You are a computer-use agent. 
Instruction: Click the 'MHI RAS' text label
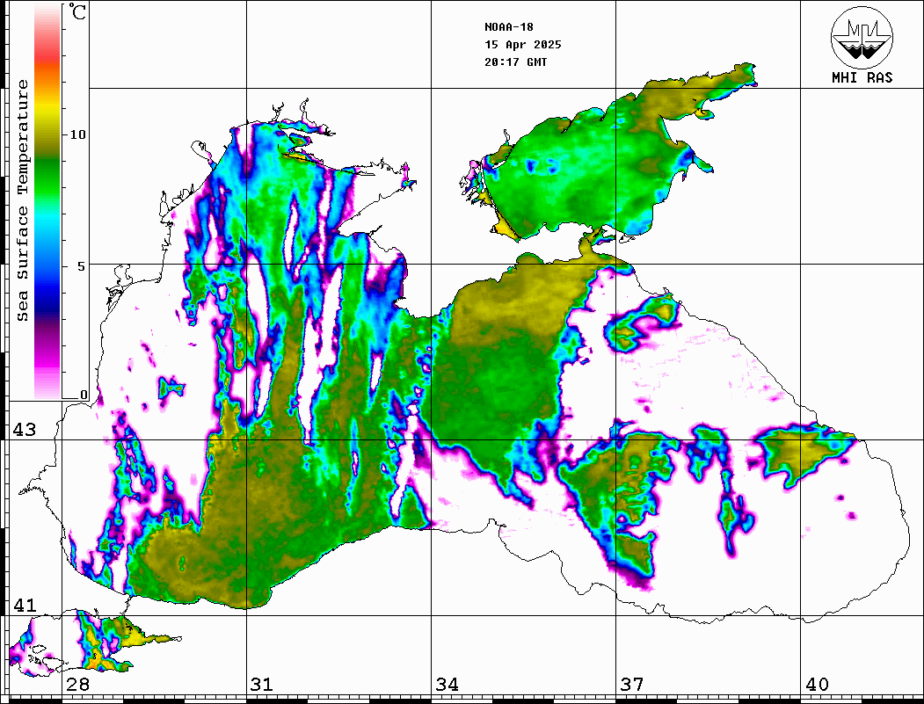tap(862, 77)
